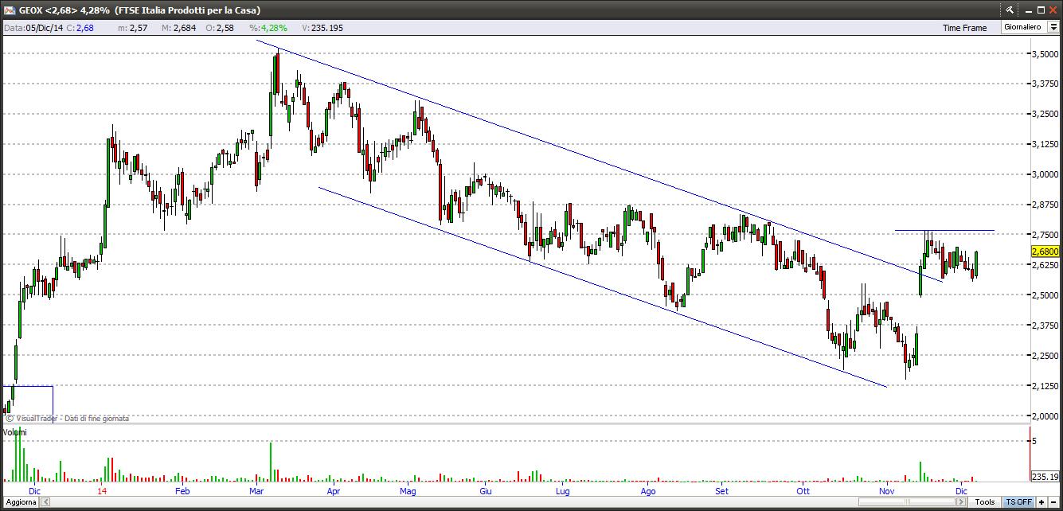Click the plus zoom-in button
The image size is (1063, 511).
coord(1042,502)
